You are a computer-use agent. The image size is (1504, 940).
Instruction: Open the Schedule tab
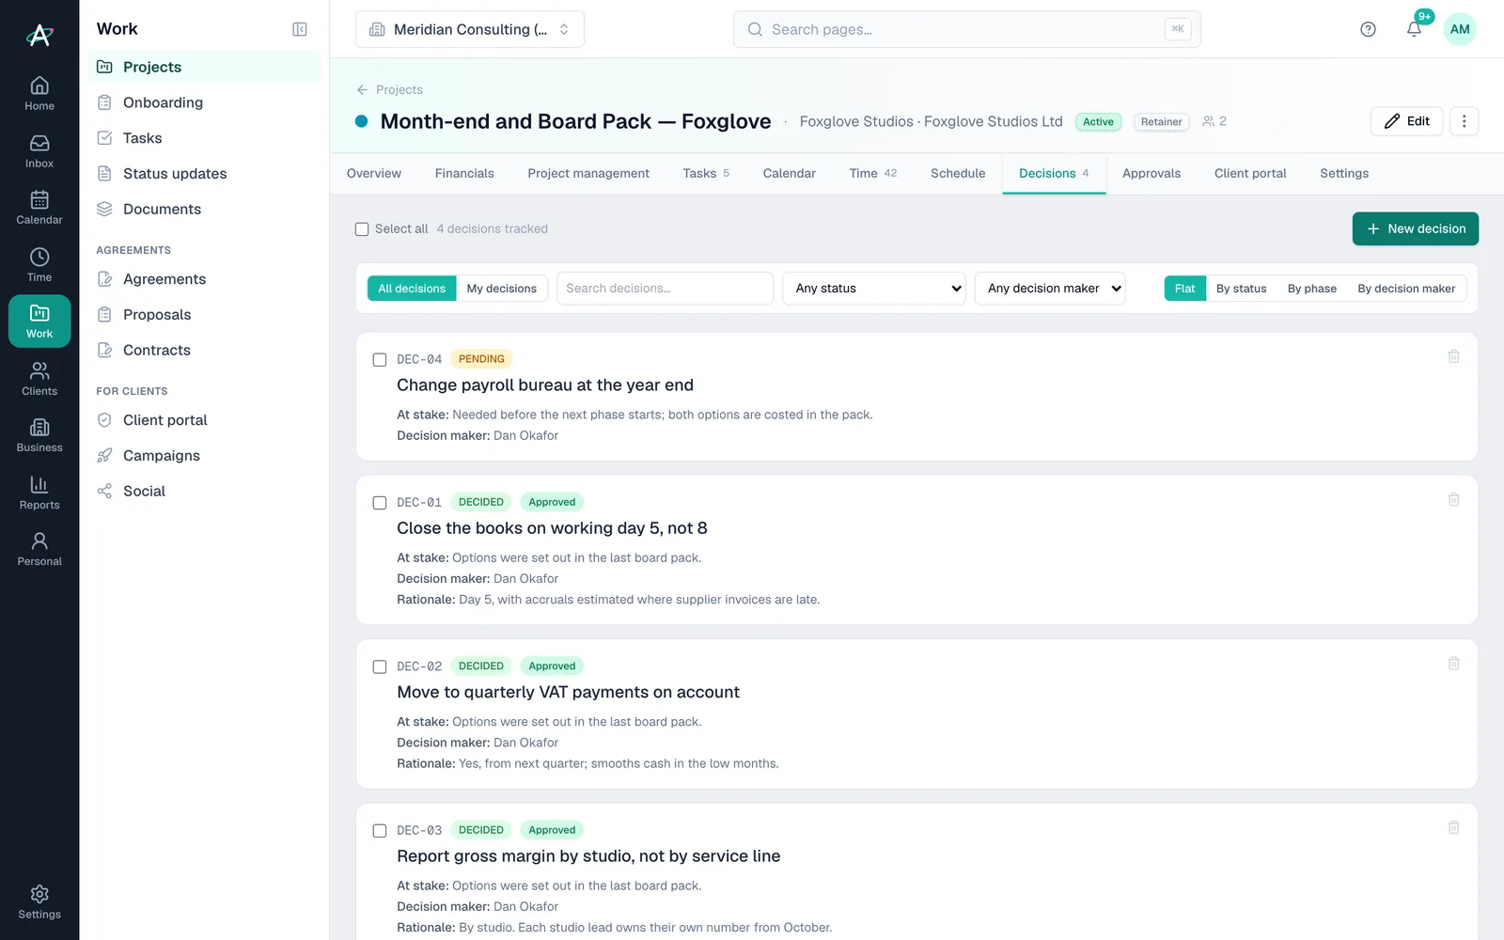(958, 173)
